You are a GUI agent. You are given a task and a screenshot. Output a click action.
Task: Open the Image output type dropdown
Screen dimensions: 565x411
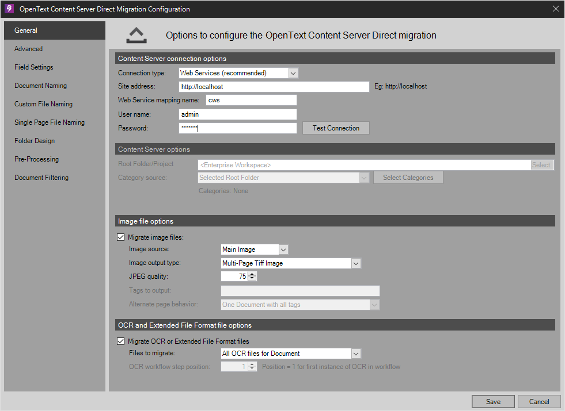click(356, 263)
